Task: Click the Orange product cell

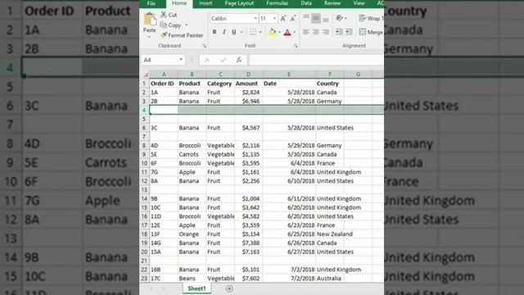Action: click(x=192, y=234)
